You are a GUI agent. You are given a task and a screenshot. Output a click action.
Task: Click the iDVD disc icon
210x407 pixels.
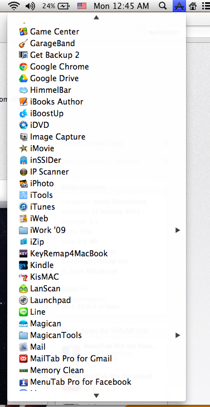coord(23,125)
